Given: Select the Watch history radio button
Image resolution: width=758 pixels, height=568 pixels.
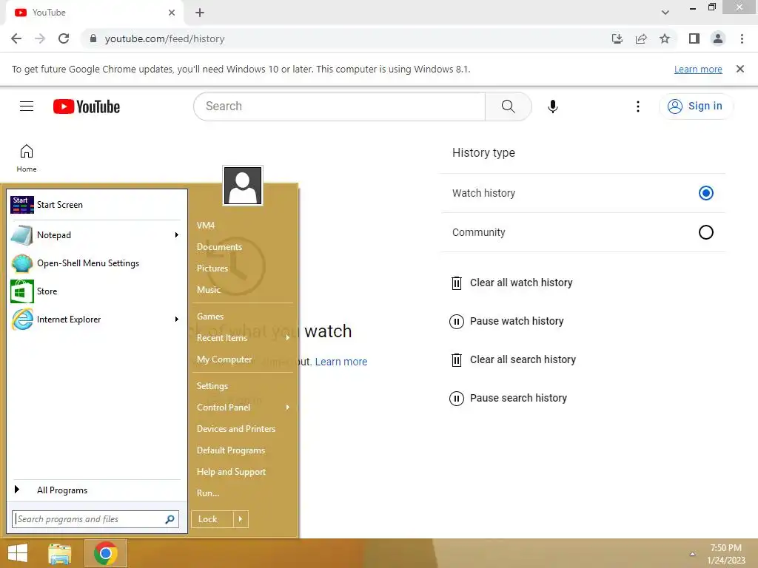Looking at the screenshot, I should (705, 193).
